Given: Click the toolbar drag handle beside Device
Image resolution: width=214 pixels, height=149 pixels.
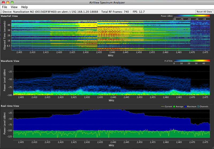Looking at the screenshot, I should pyautogui.click(x=1, y=12).
